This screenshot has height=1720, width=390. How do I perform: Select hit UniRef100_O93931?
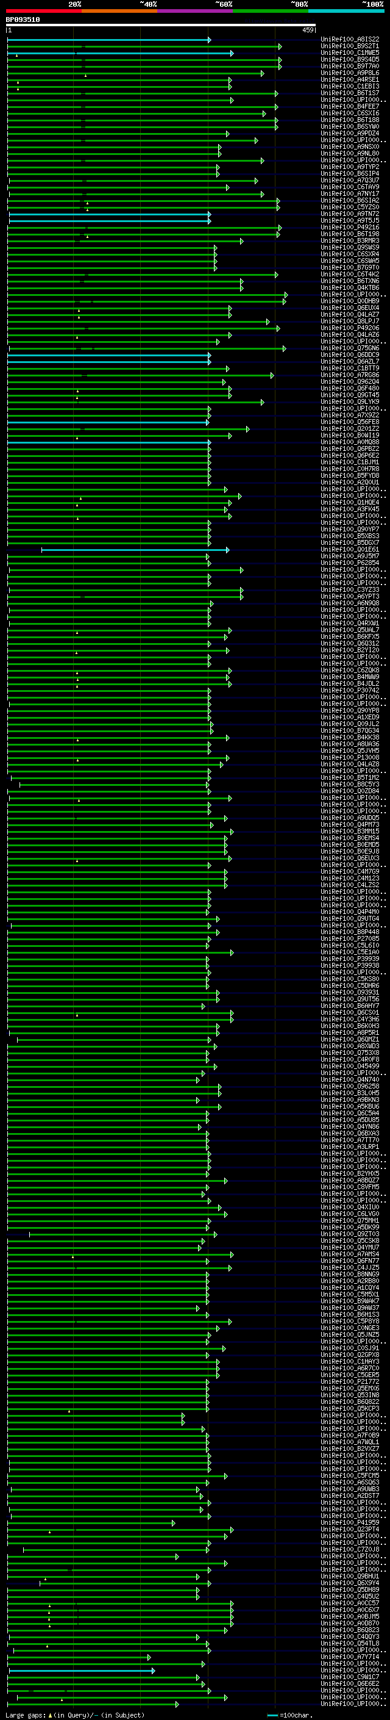click(x=350, y=992)
